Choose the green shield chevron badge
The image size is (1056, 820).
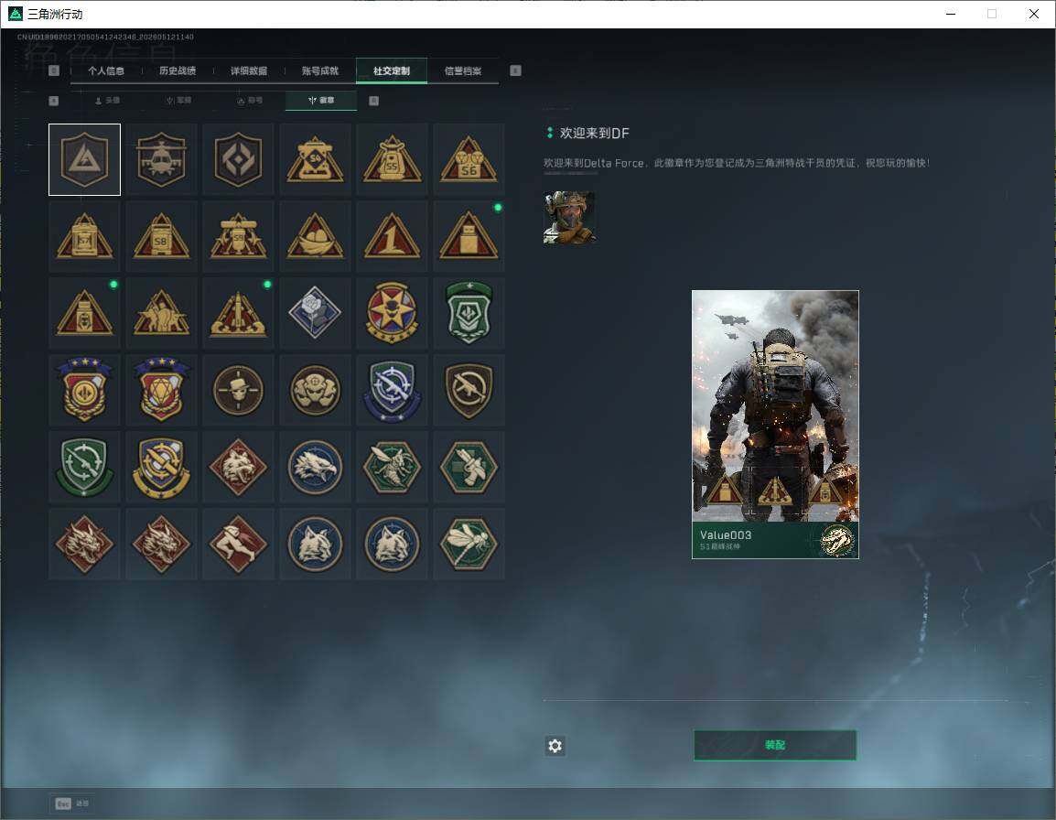(469, 313)
